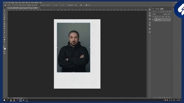Viewport: 184px width, 103px height.
Task: Click the background color swatch
Action: pos(5,49)
